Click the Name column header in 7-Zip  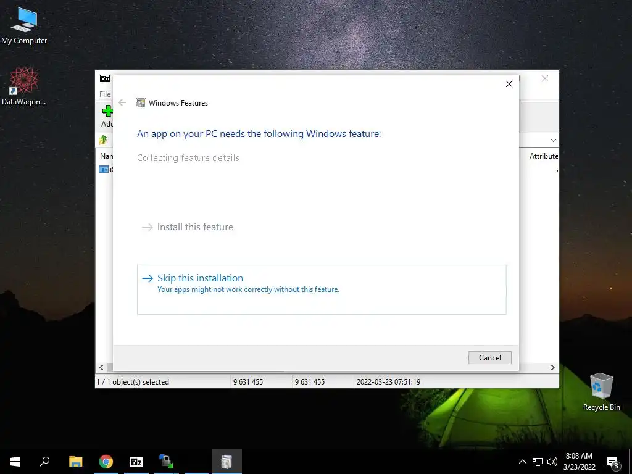point(106,156)
